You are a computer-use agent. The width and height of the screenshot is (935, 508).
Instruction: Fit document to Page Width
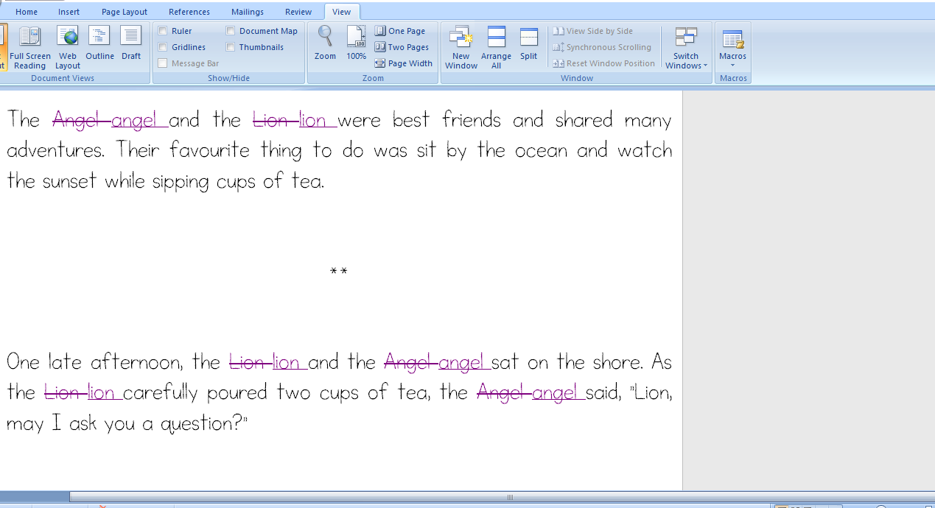[x=403, y=63]
